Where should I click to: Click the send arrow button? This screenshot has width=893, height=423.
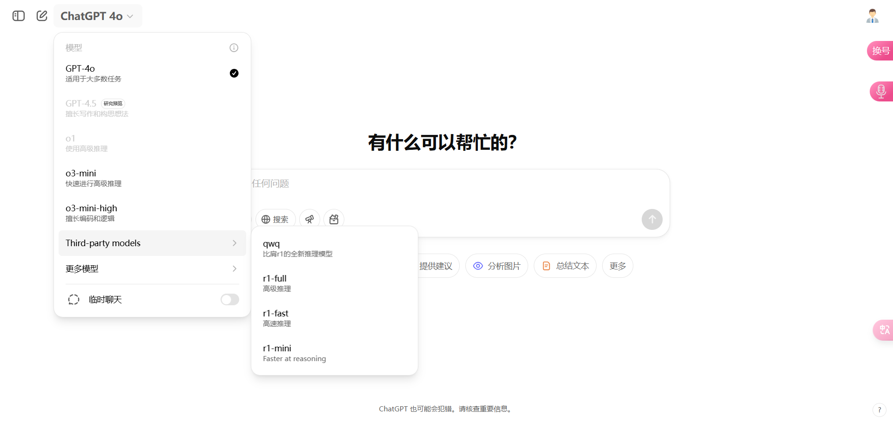[x=651, y=219]
